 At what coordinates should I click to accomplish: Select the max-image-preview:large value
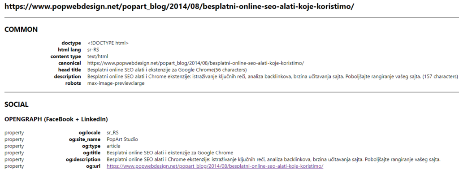click(116, 83)
